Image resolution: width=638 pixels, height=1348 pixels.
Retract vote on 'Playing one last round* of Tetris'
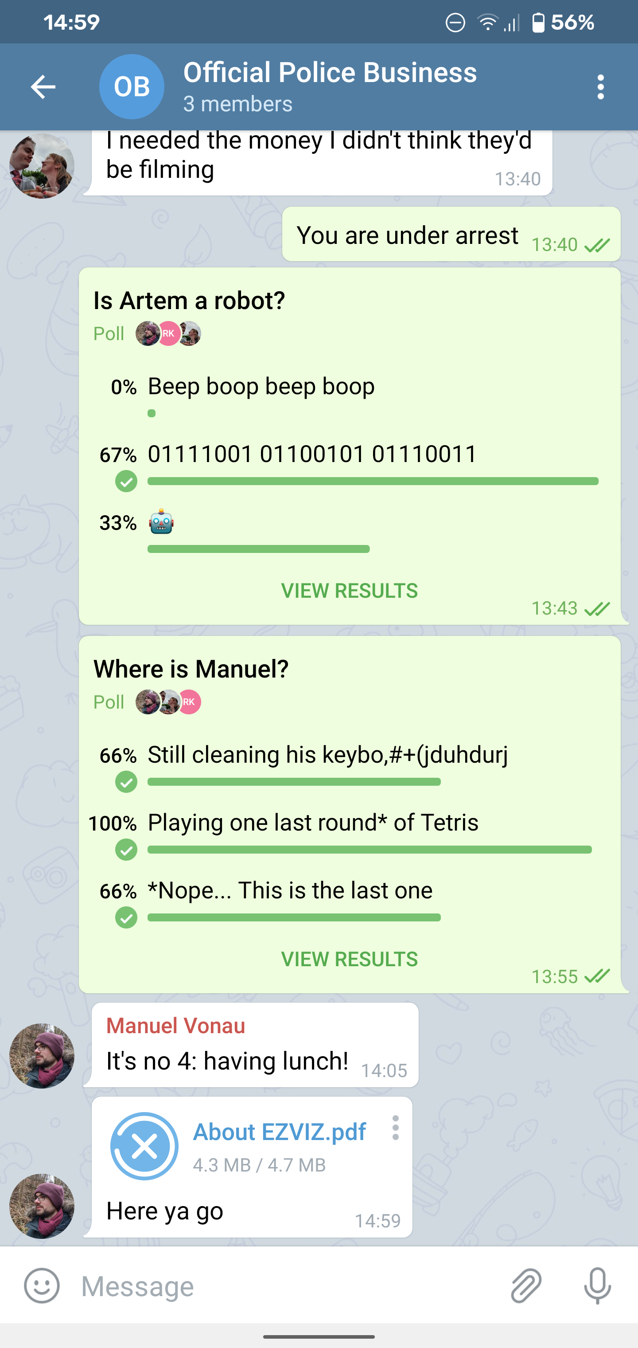click(125, 850)
